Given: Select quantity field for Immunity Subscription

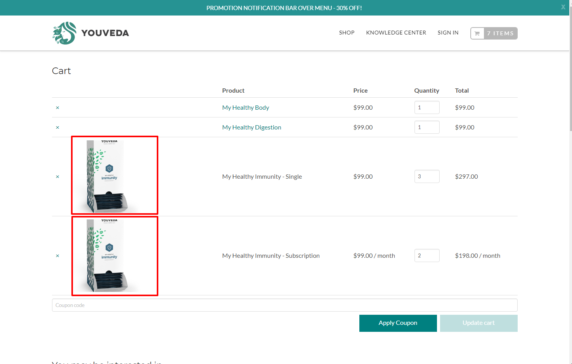Looking at the screenshot, I should click(427, 255).
